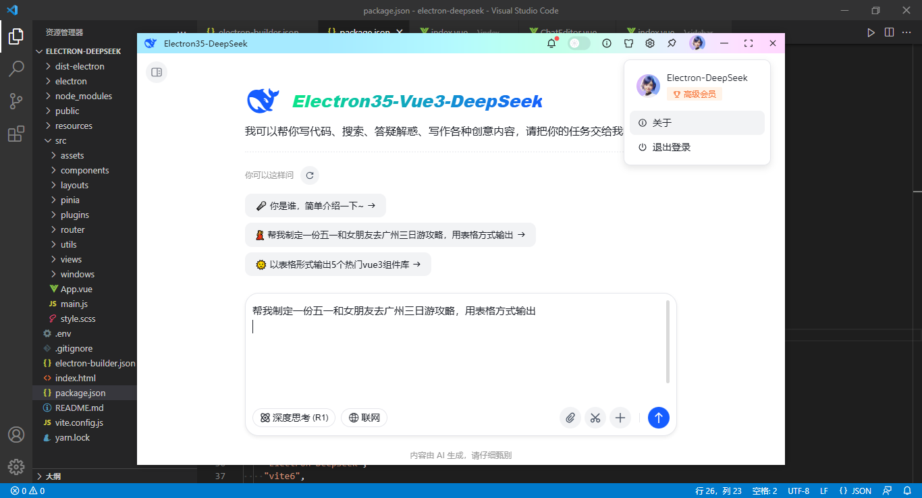Pick the 广州三日游攻略 suggestion chip
Viewport: 922px width, 498px height.
click(390, 235)
